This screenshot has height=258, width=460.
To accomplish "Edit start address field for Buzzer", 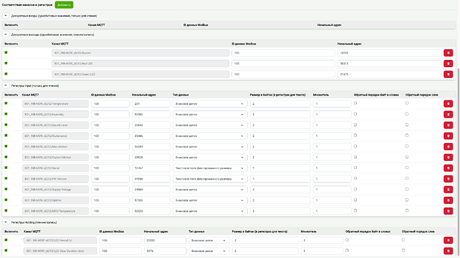I will (x=389, y=53).
